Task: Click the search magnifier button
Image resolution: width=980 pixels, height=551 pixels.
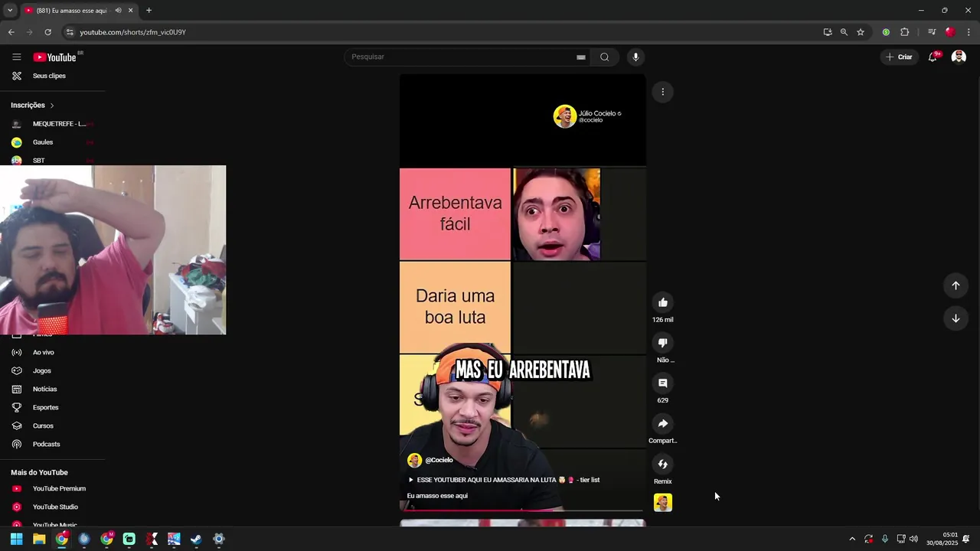Action: [604, 57]
